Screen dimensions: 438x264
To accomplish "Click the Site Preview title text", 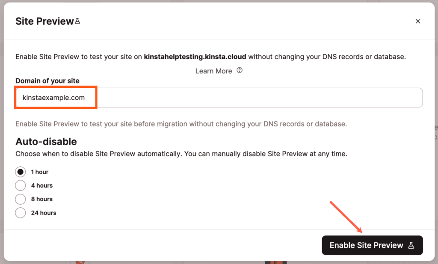I will point(44,21).
